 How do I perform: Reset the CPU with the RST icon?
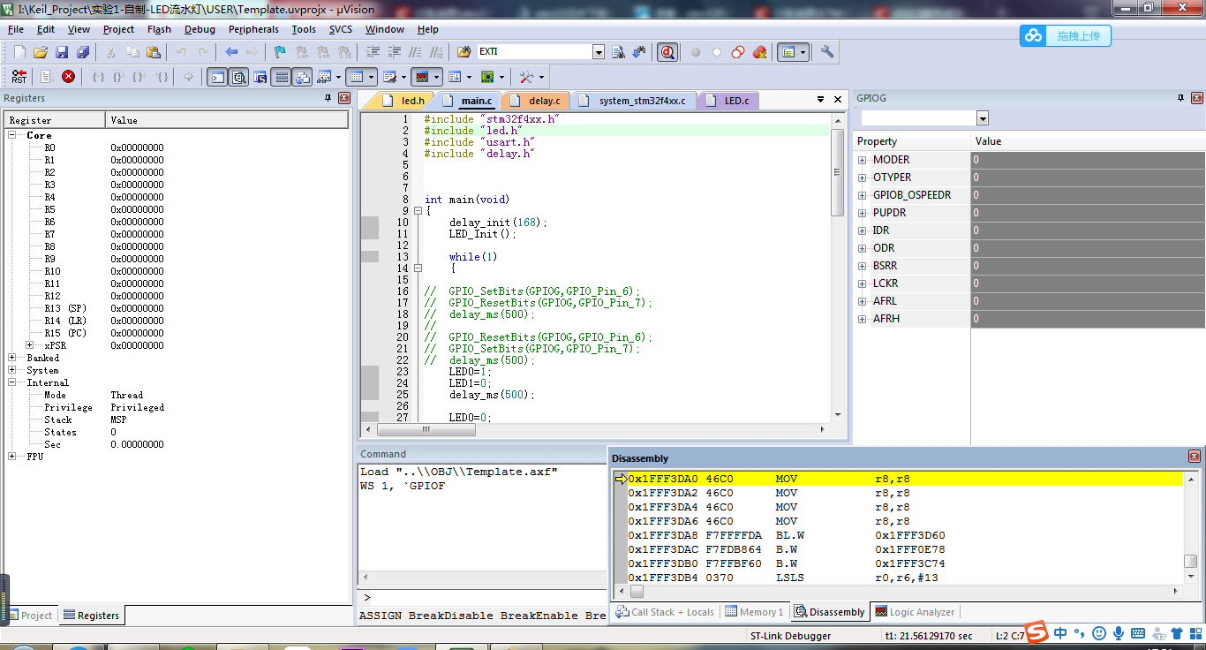point(19,77)
